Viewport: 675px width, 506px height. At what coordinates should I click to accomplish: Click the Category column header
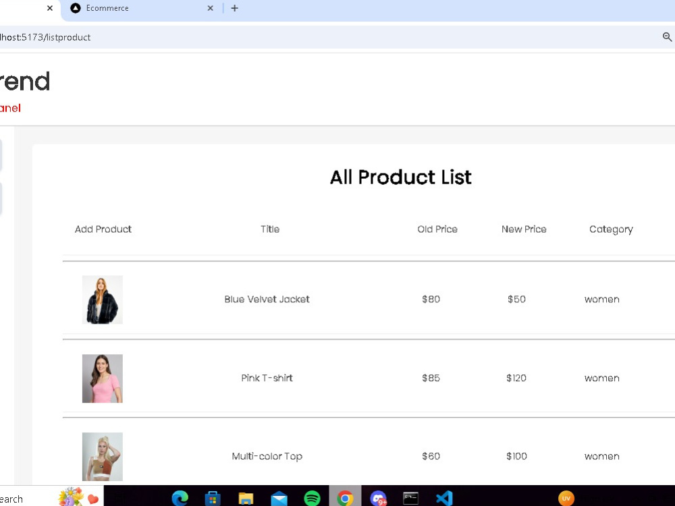point(611,230)
